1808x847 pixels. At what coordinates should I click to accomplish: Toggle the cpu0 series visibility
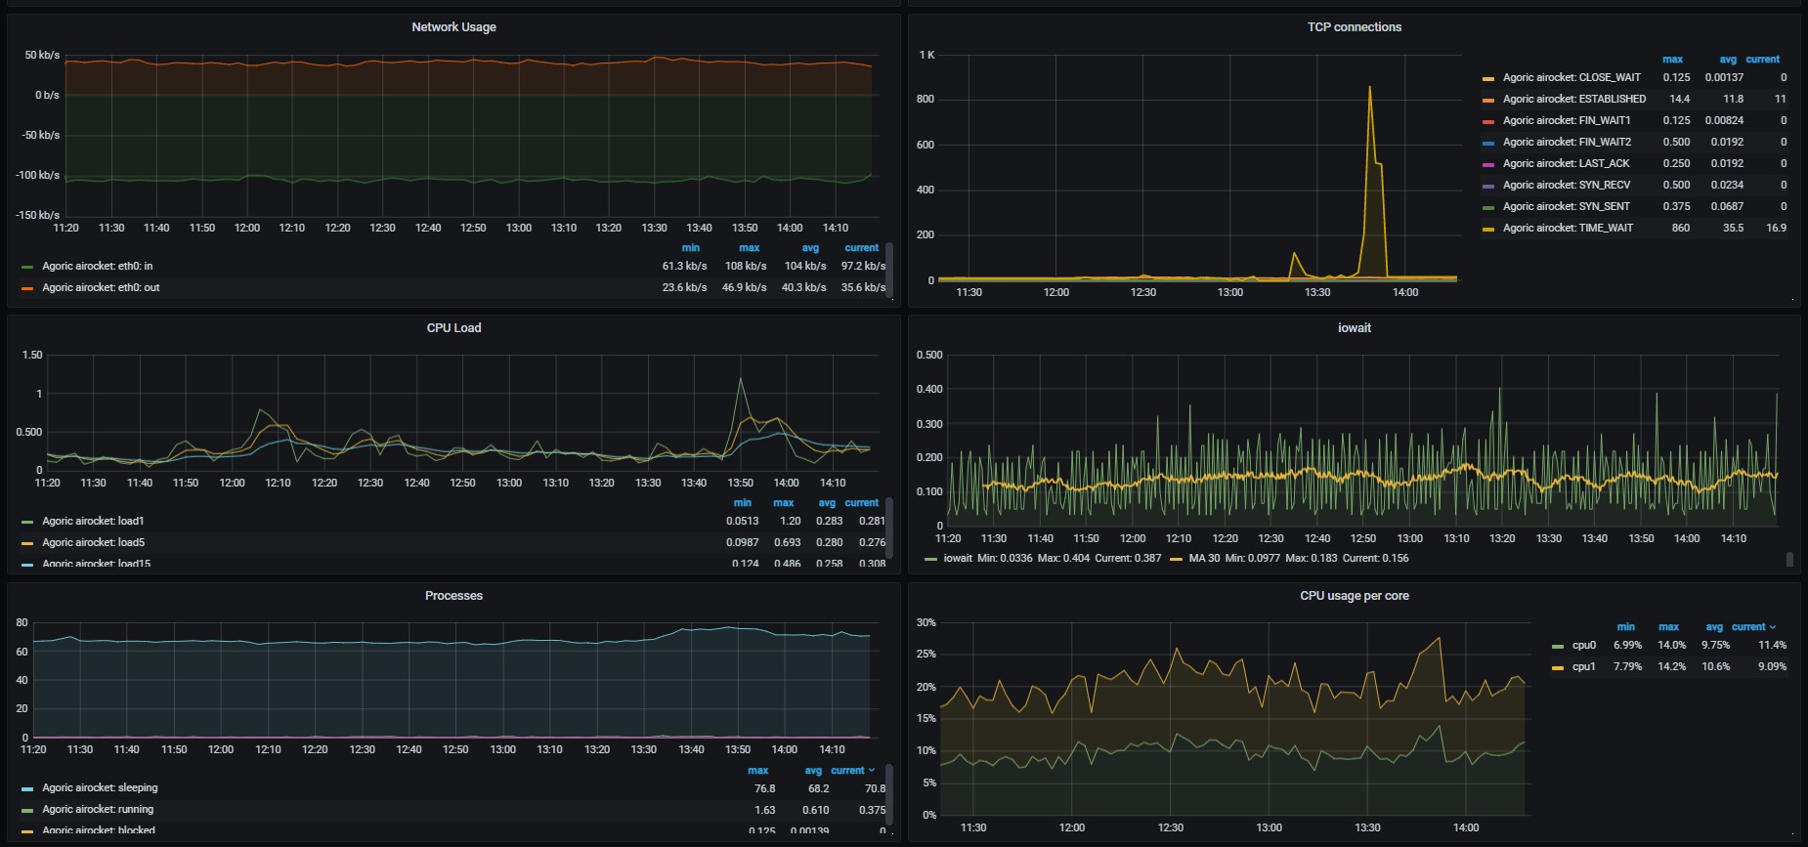[x=1583, y=645]
